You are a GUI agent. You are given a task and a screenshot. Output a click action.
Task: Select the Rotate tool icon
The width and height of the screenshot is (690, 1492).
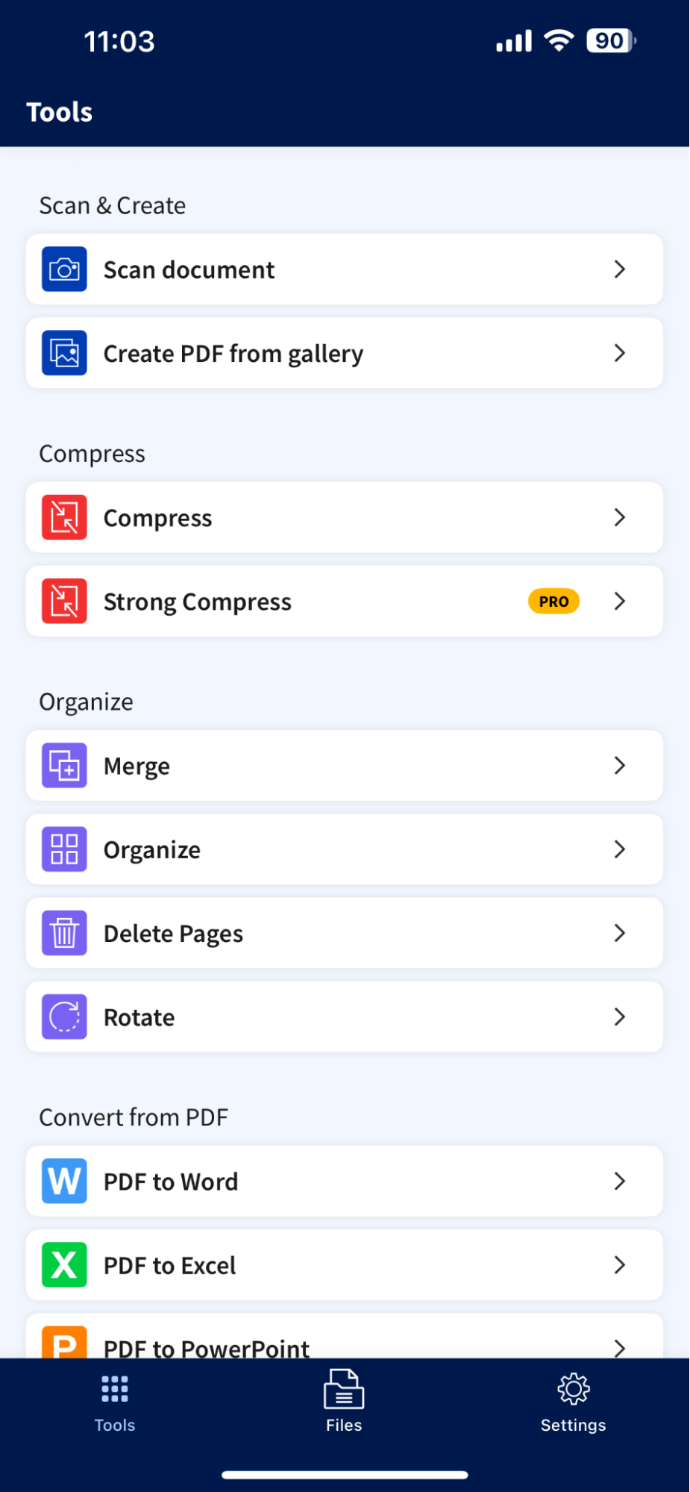coord(63,1016)
